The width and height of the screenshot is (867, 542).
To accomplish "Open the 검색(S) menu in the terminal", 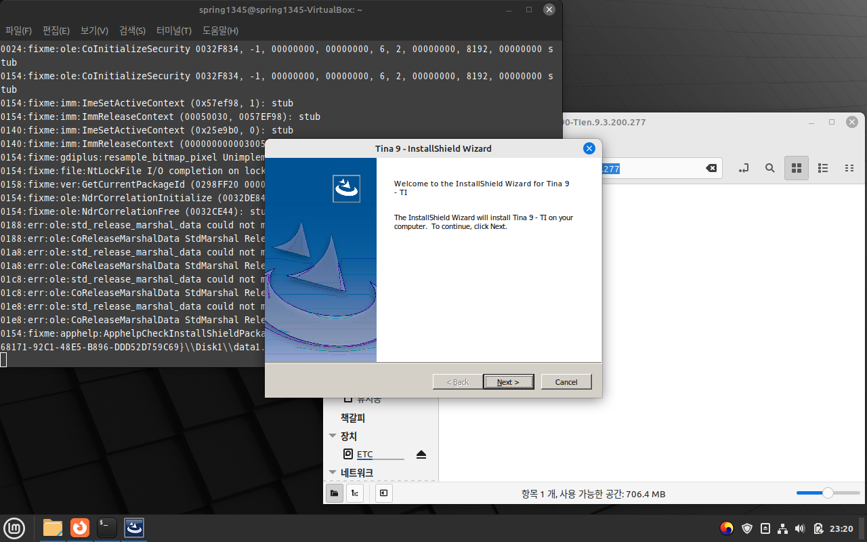I will pyautogui.click(x=132, y=30).
